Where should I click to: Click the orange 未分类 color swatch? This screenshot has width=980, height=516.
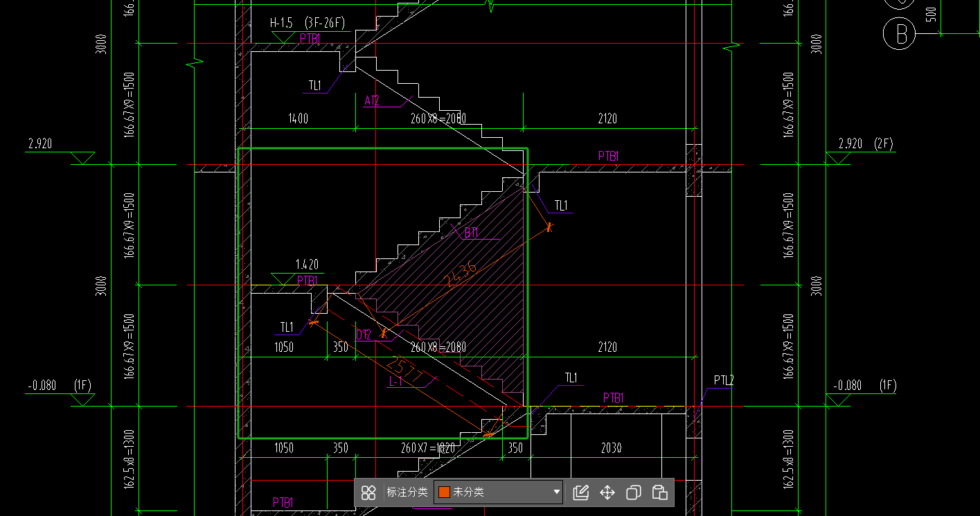click(x=444, y=492)
